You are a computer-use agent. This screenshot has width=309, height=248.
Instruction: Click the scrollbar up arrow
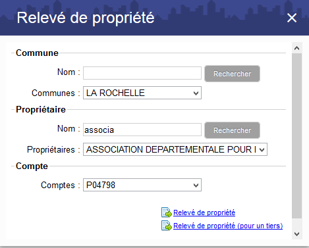(296, 48)
